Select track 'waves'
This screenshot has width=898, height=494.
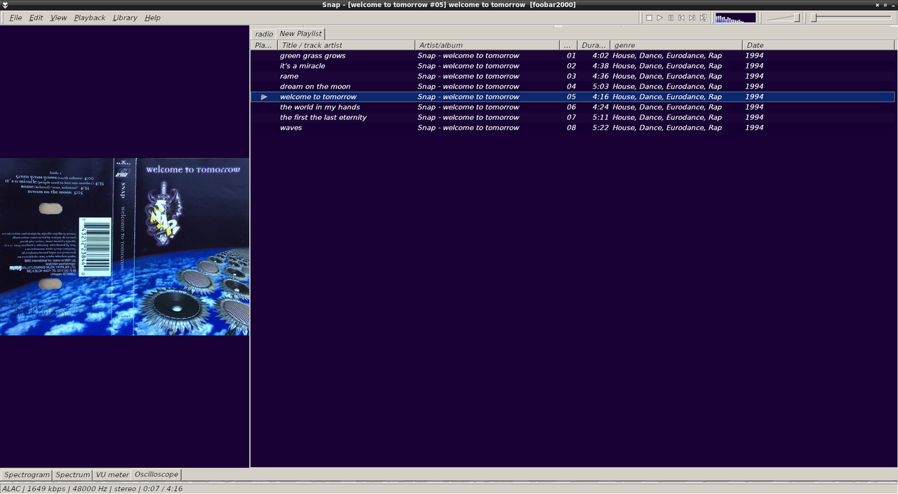tap(572, 128)
